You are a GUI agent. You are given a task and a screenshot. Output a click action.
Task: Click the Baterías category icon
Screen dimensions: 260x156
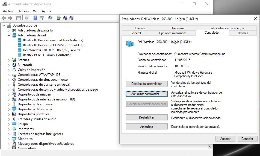coord(14,60)
